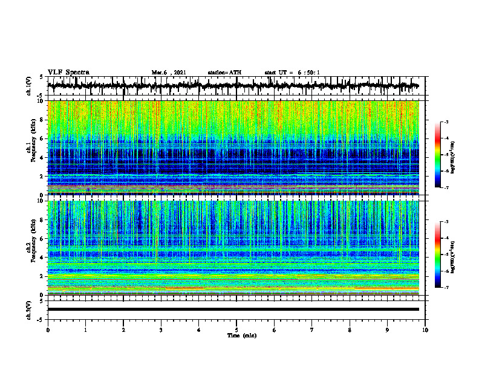
Task: Click the lower colorbar's log(PSD) unit label
Action: point(452,257)
